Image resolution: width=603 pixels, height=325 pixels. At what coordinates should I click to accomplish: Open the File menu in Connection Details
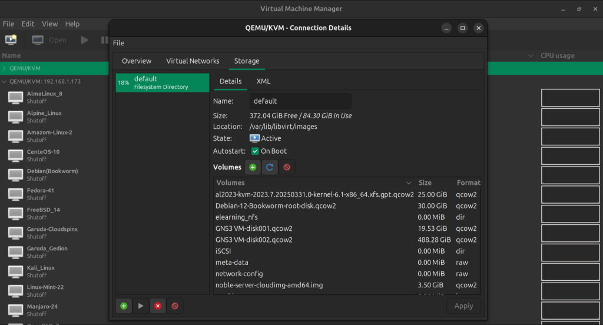[x=118, y=43]
